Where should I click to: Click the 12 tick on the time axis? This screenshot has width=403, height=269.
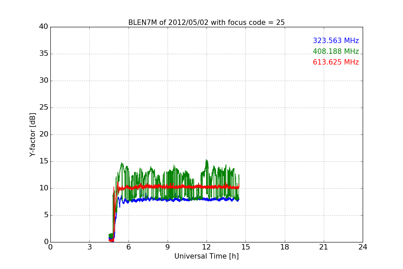tap(207, 247)
